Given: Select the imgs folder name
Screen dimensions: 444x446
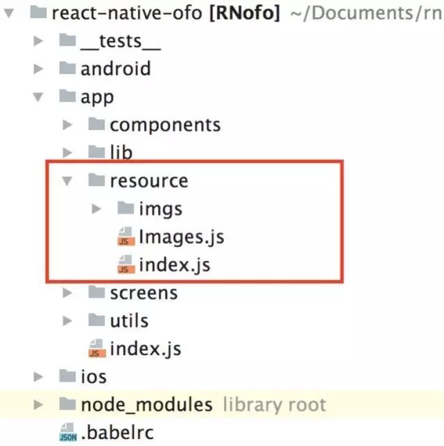Looking at the screenshot, I should tap(161, 210).
